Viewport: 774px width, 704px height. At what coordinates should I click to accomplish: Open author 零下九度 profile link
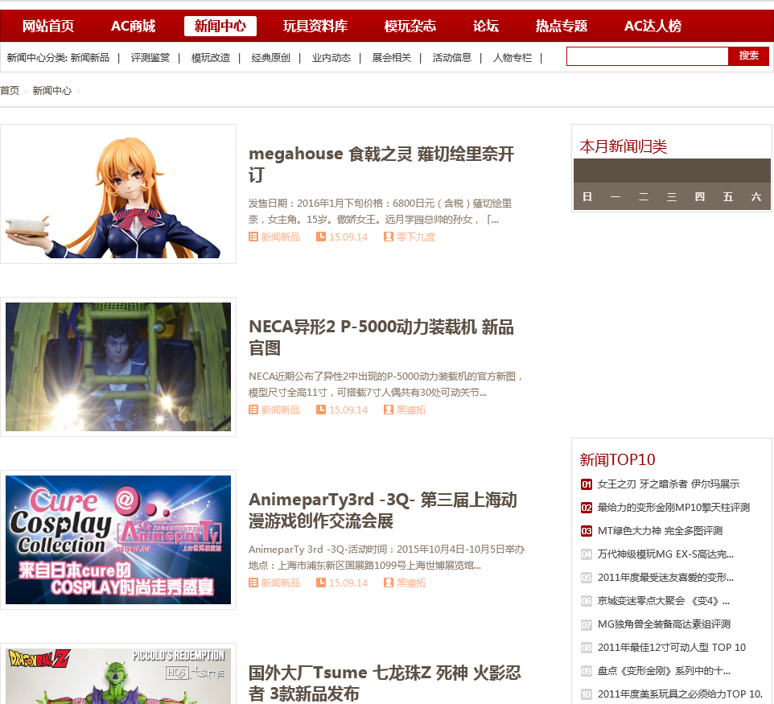[x=416, y=237]
